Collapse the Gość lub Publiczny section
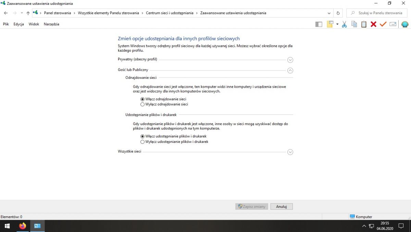This screenshot has width=411, height=232. pyautogui.click(x=290, y=70)
